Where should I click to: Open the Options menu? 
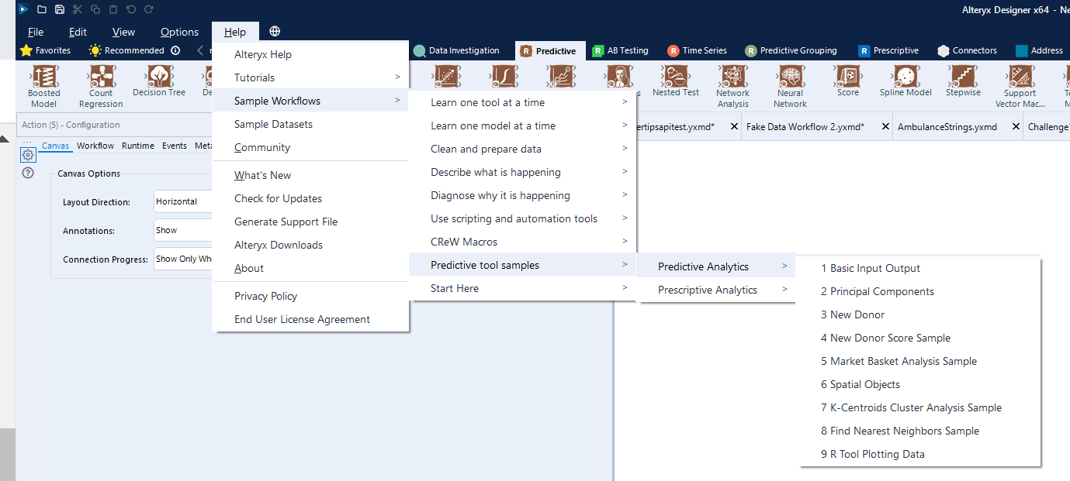click(x=178, y=32)
